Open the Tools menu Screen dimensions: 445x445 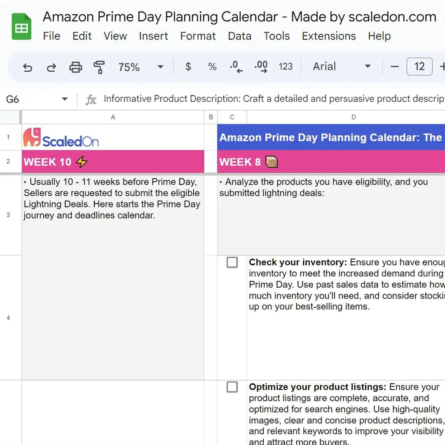point(277,36)
